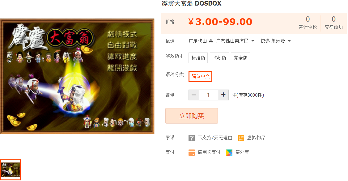The image size is (348, 181).
Task: Open the 快递 免运费 shipping dropdown
Action: tap(276, 41)
